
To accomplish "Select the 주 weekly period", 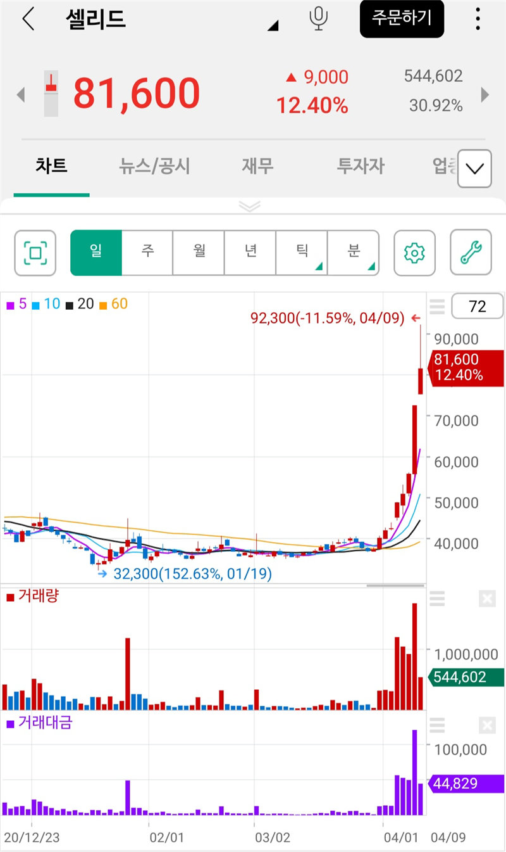I will [x=147, y=253].
